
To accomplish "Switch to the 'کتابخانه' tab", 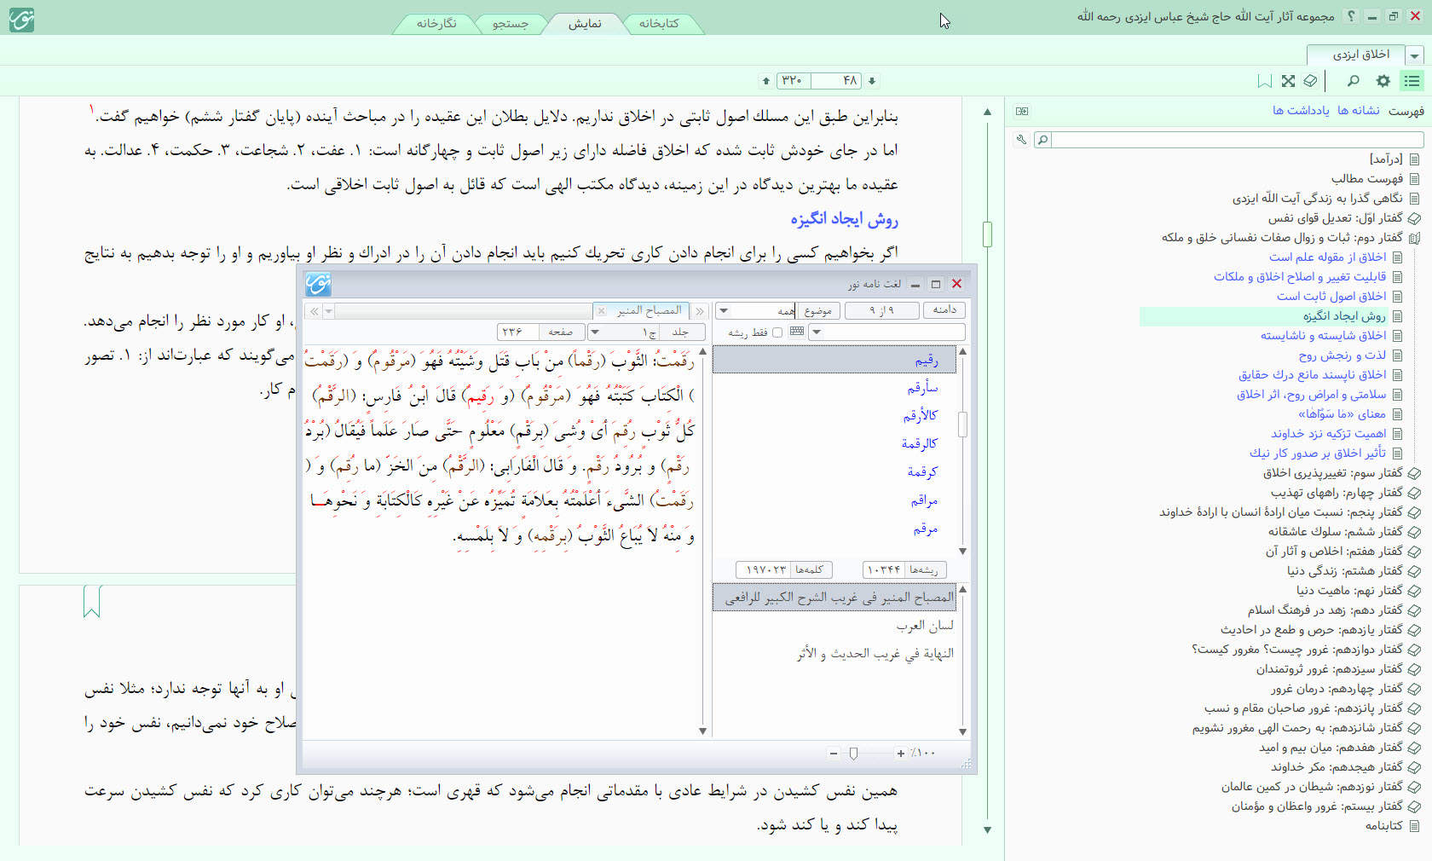I will pyautogui.click(x=659, y=23).
